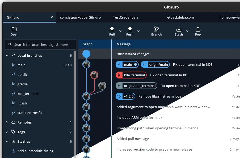Click the Stash toolbar icon
240x158 pixels.
[179, 29]
